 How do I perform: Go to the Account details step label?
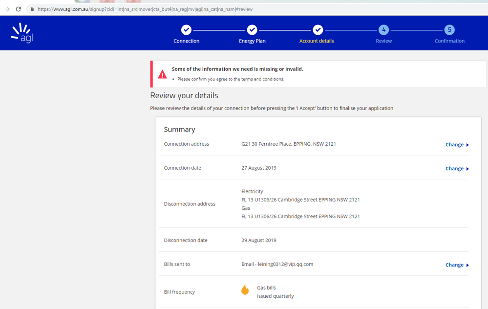click(x=317, y=41)
